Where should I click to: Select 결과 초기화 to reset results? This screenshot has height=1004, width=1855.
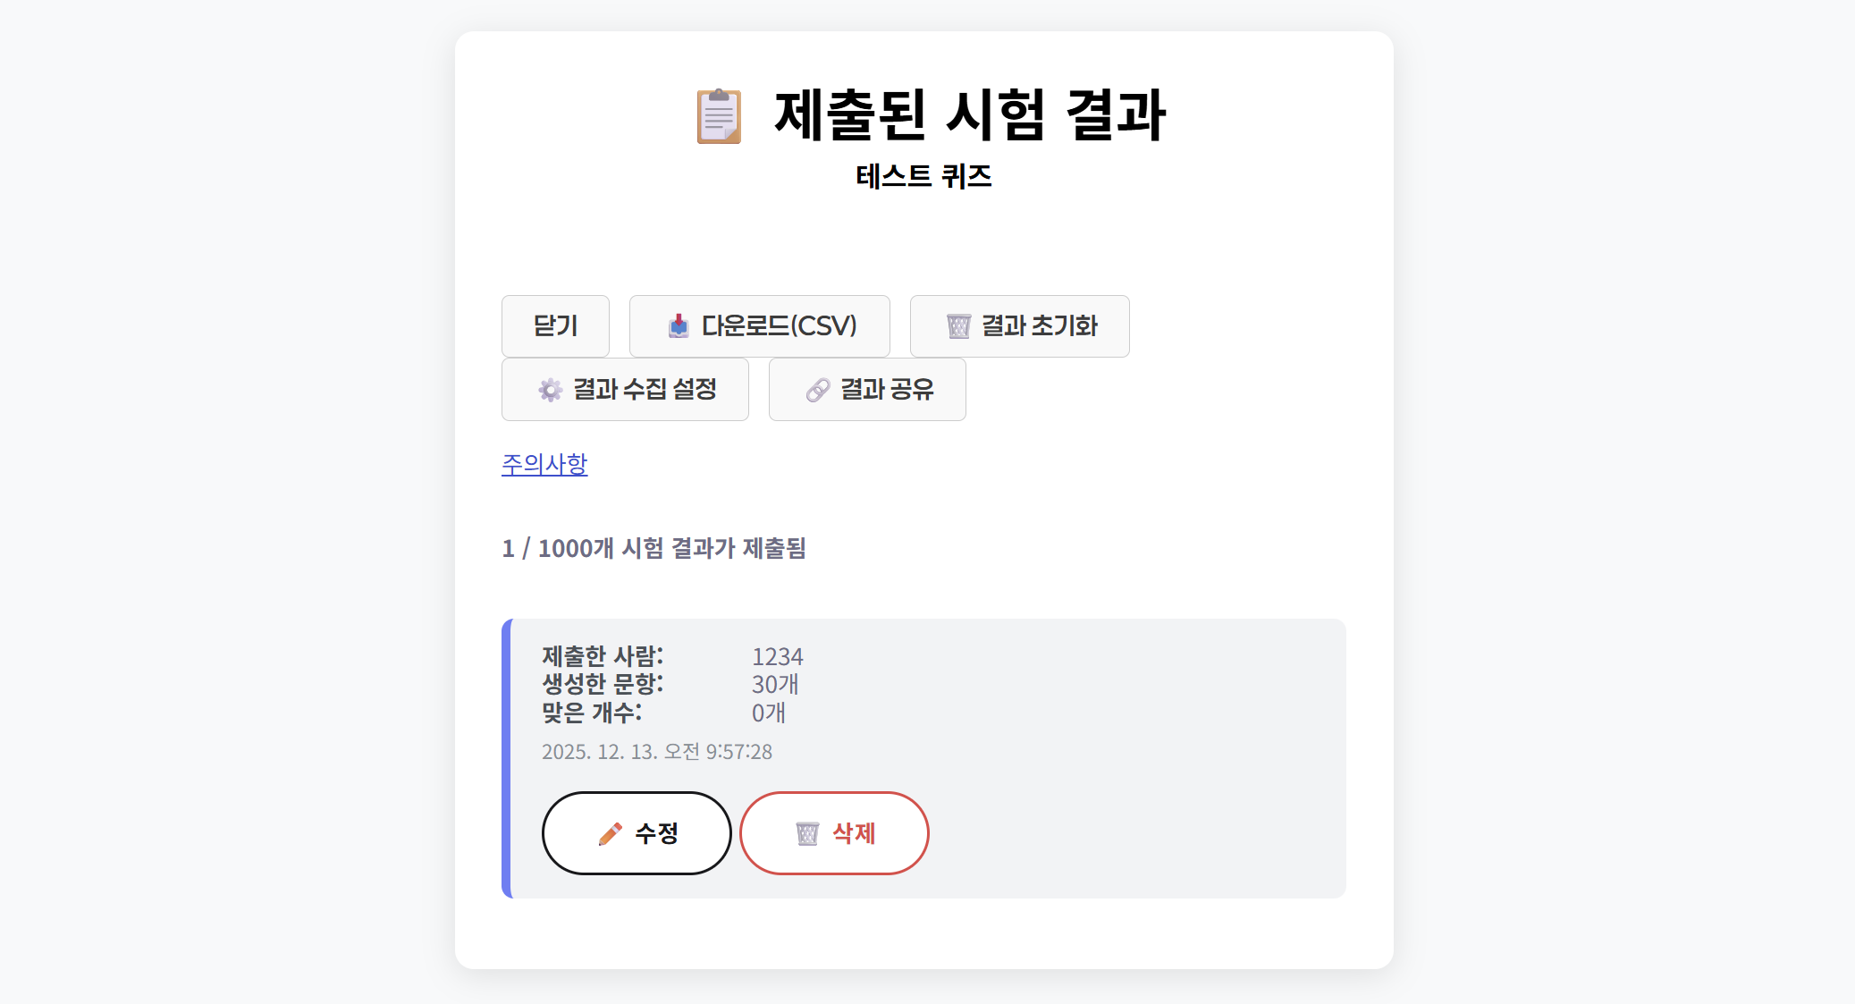[x=1019, y=326]
